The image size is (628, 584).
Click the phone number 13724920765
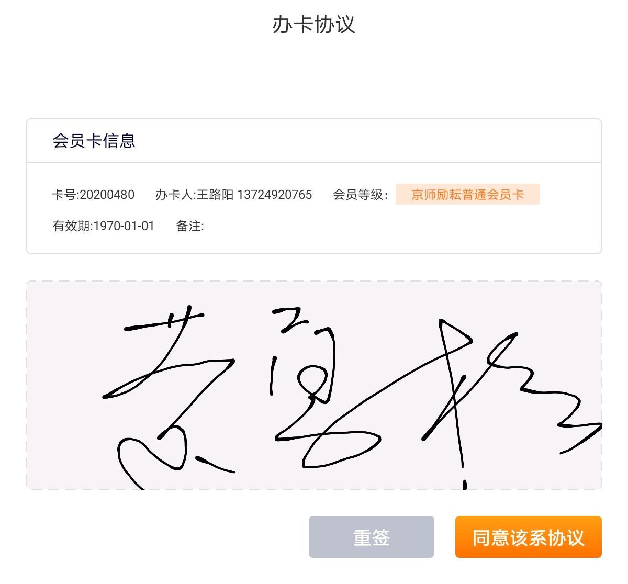(x=275, y=195)
